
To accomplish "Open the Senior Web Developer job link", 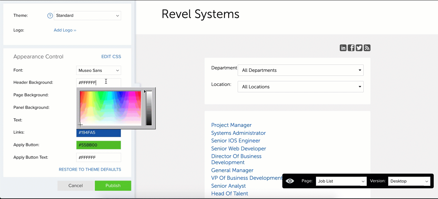I will (239, 149).
